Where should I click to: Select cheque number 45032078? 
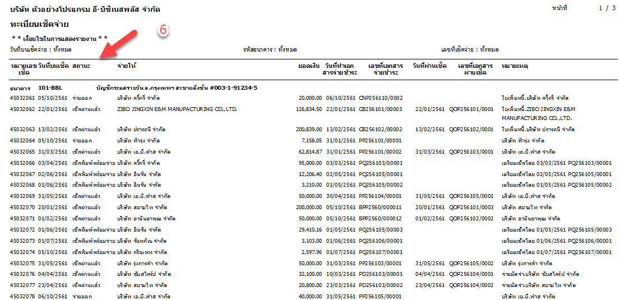pos(22,296)
